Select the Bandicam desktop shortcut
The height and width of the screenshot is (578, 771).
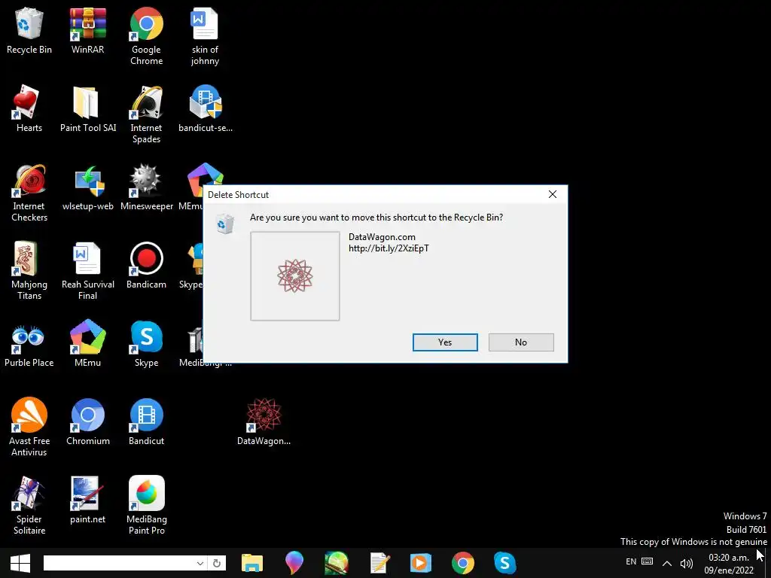[x=147, y=266]
